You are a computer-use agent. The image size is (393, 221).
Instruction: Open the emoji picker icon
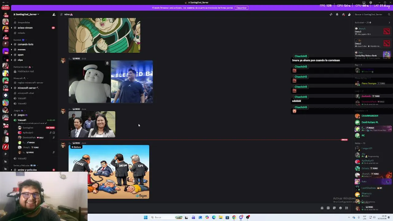point(340,208)
